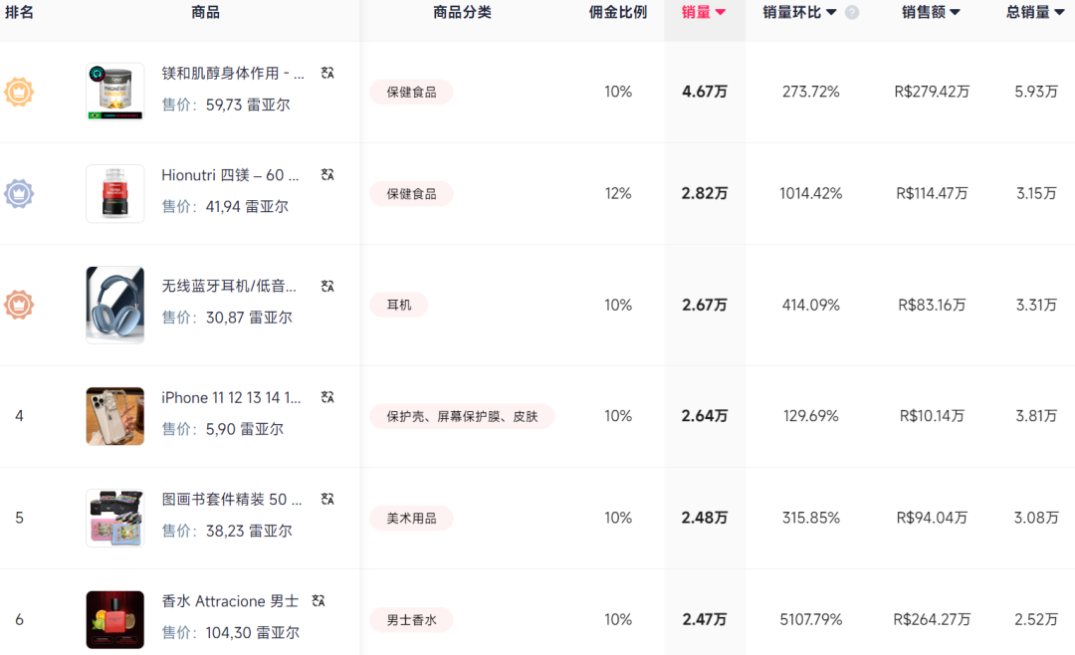The height and width of the screenshot is (655, 1075).
Task: Click the silver rank badge on row two
Action: click(x=18, y=194)
